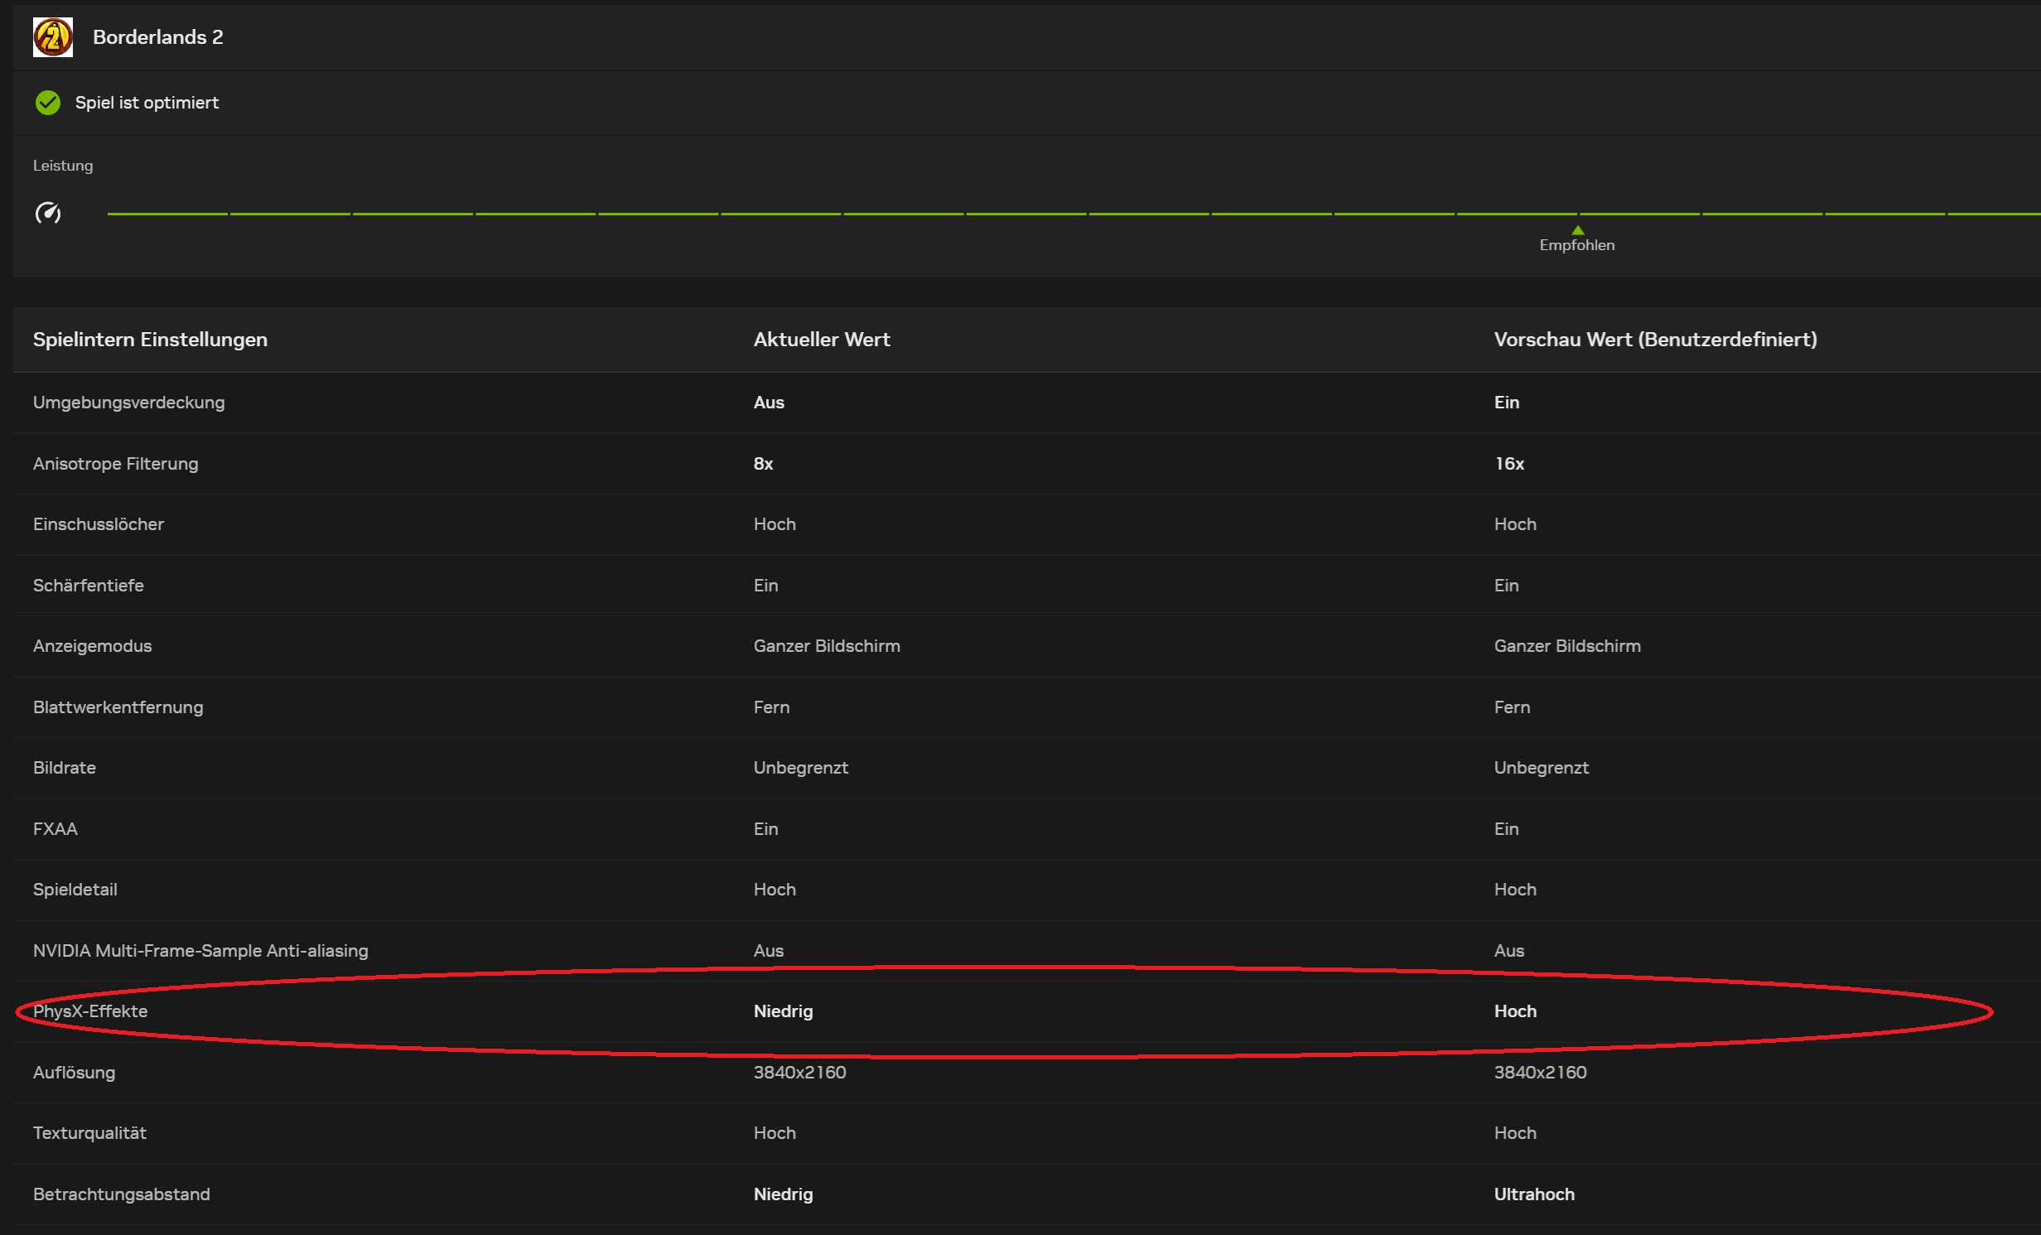Click current value 'Hoch' for Texturqualität
The image size is (2041, 1235).
click(x=774, y=1133)
